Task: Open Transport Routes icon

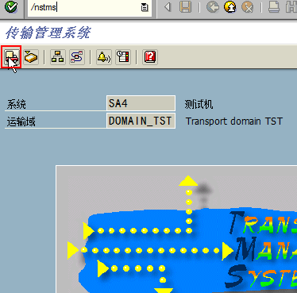Action: [77, 56]
